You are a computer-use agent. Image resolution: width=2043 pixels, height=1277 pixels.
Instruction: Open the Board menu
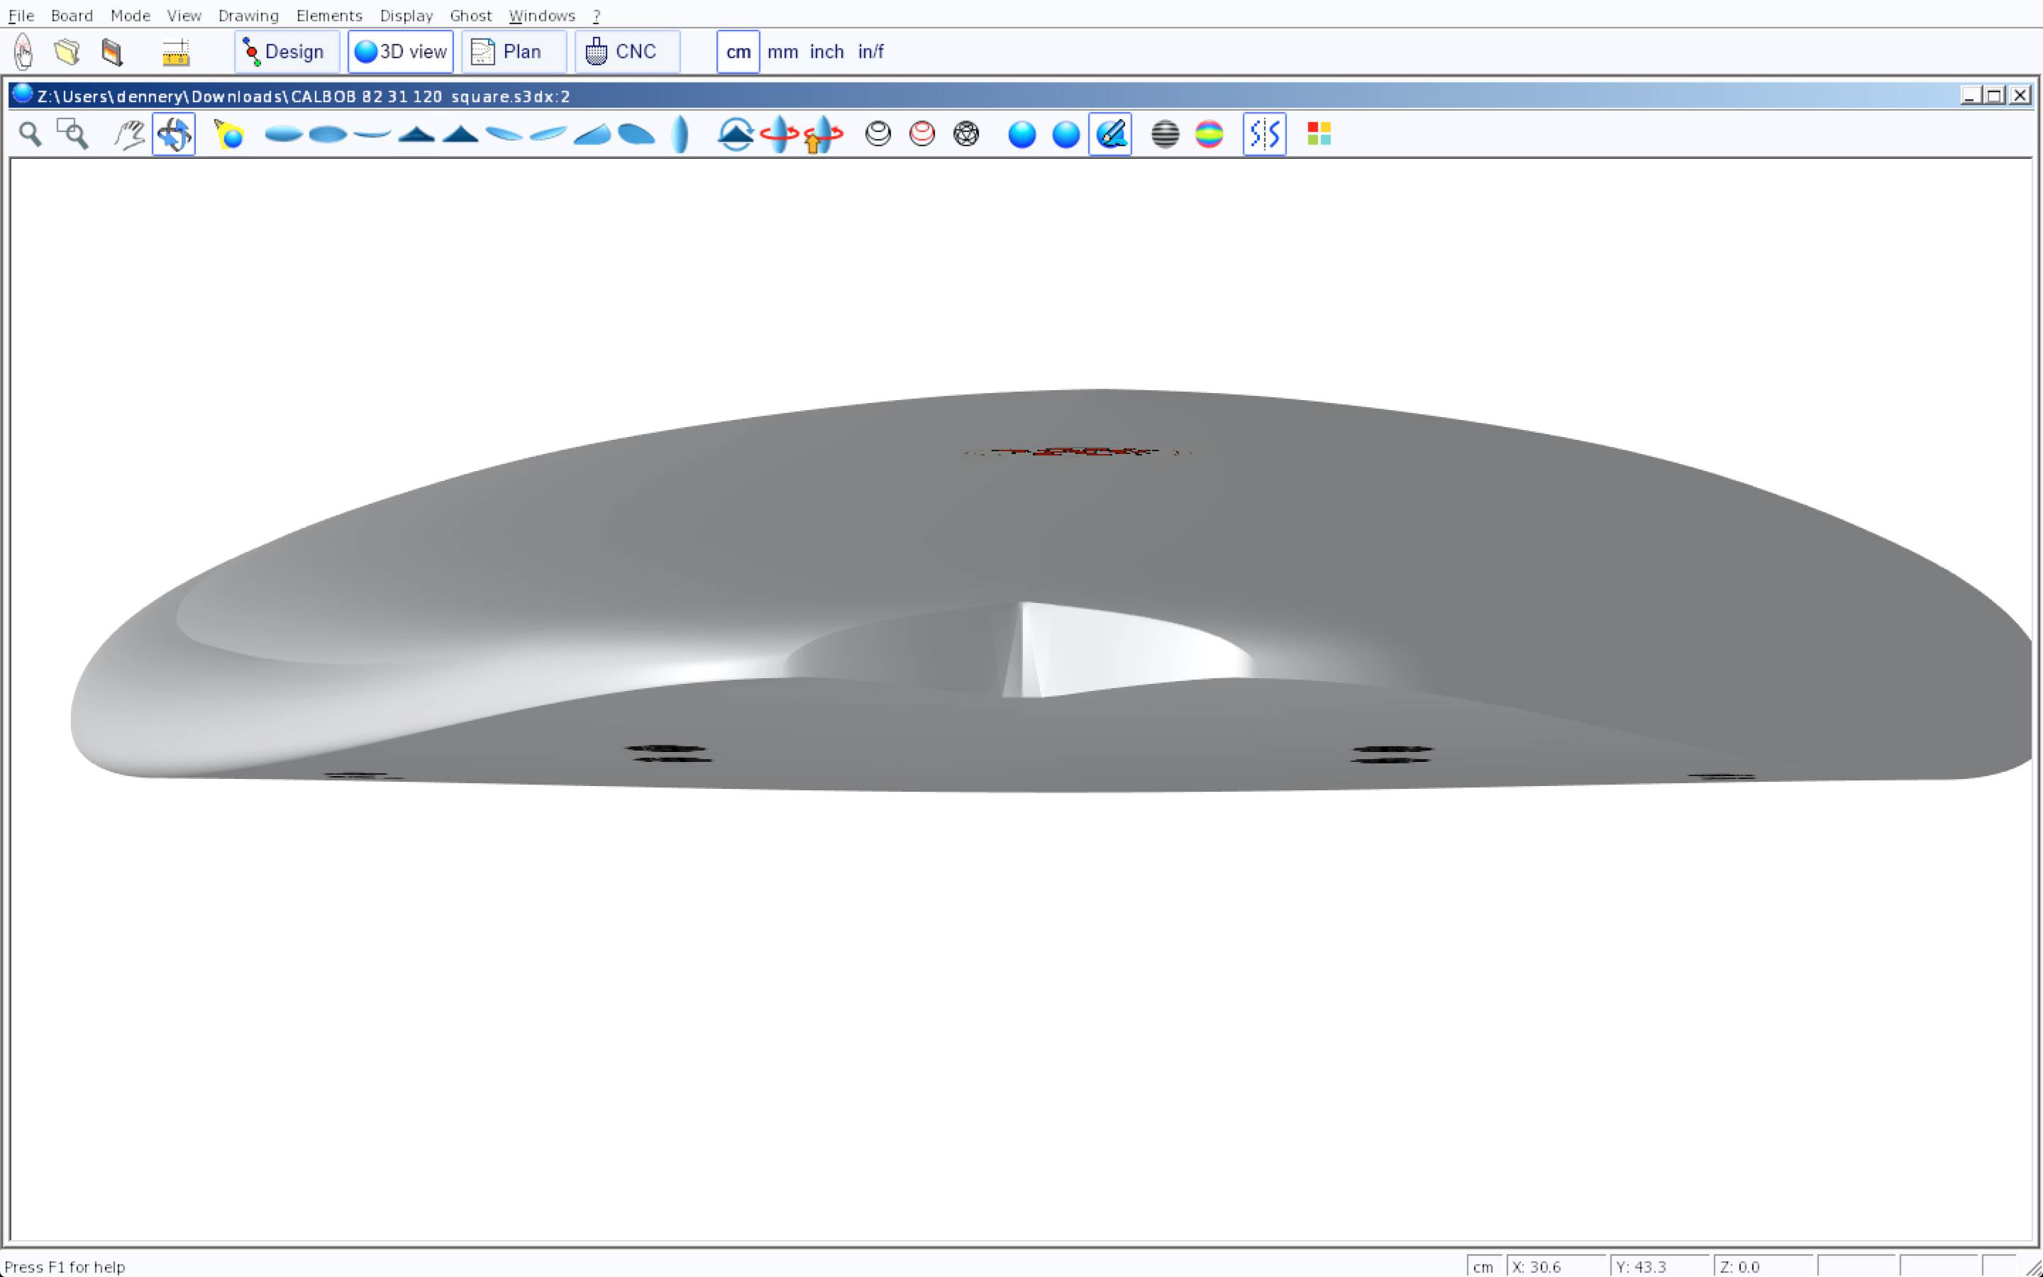[72, 16]
